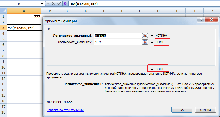This screenshot has height=117, width=220.
Task: Collapse dialog for Логическое_значение1 range selector
Action: [x=145, y=36]
